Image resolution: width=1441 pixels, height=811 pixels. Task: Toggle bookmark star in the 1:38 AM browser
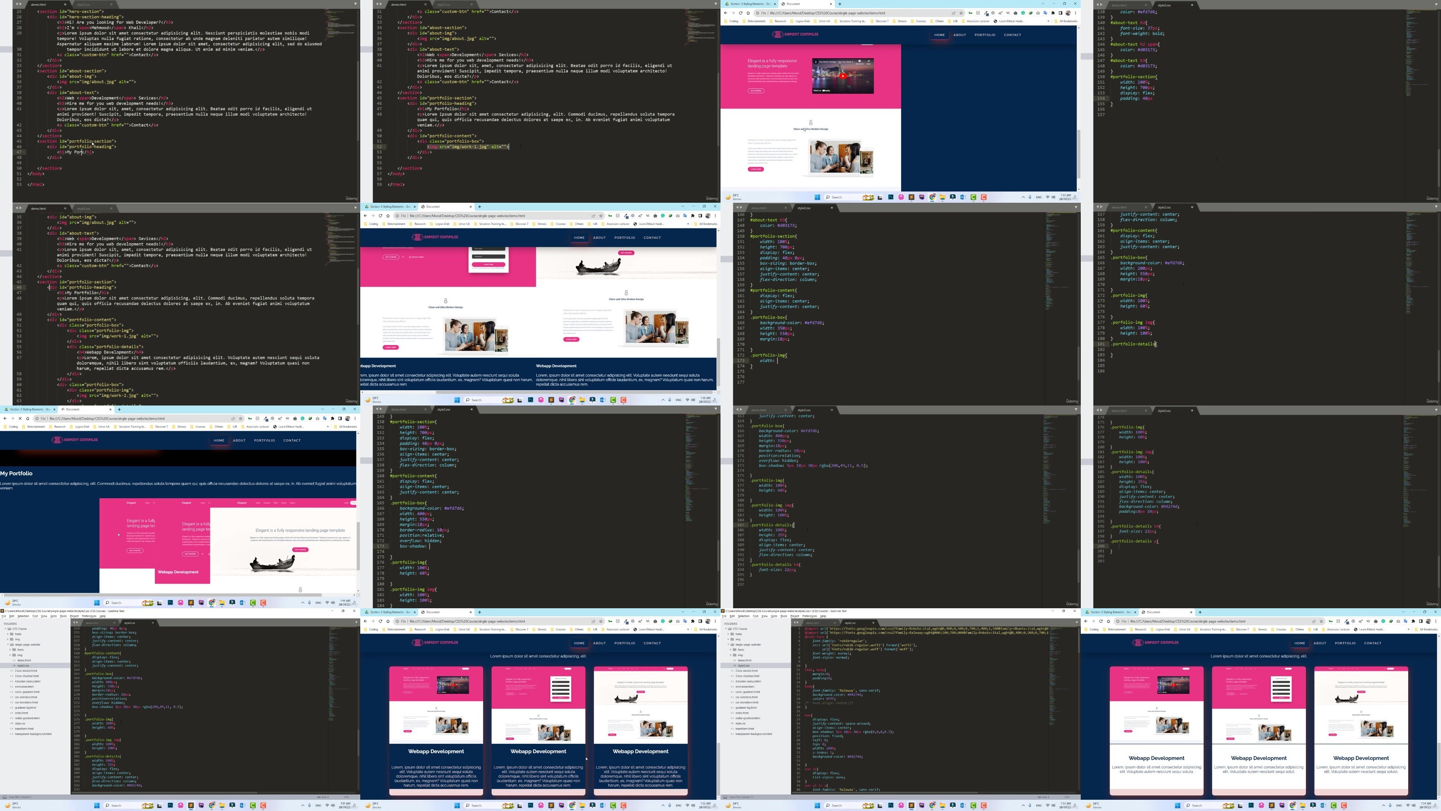(601, 215)
